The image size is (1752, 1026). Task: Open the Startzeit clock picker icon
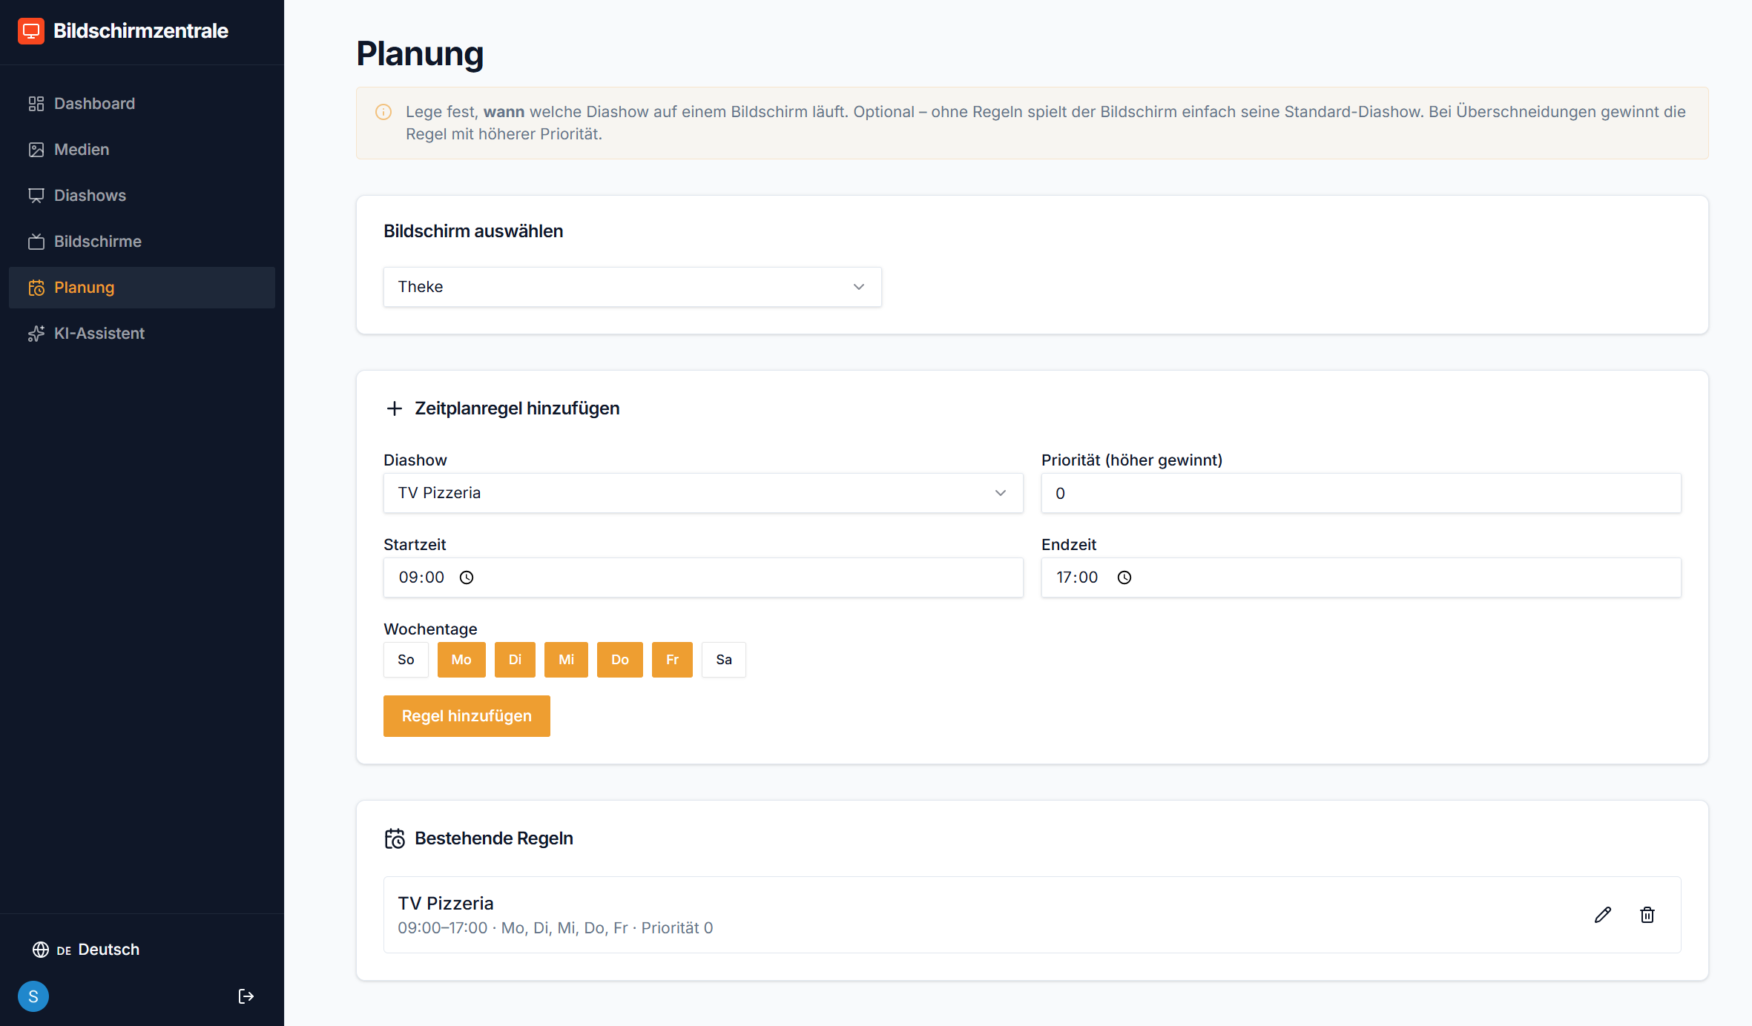point(467,577)
